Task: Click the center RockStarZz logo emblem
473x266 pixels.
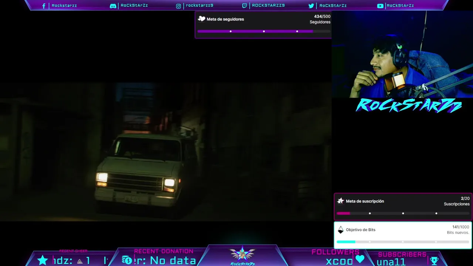Action: point(242,256)
